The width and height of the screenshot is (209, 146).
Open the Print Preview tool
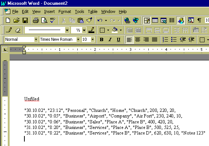44,20
